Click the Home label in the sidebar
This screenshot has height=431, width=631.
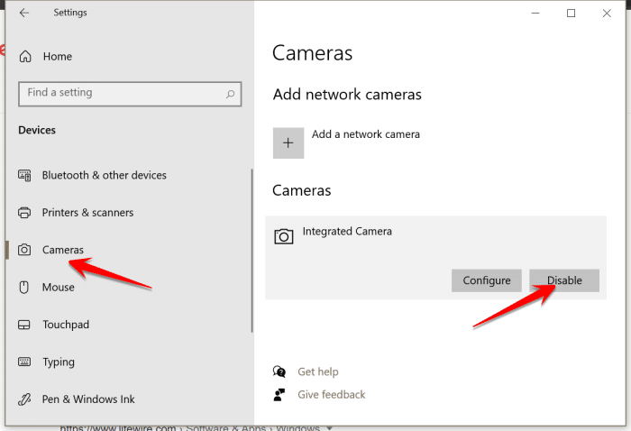point(58,56)
